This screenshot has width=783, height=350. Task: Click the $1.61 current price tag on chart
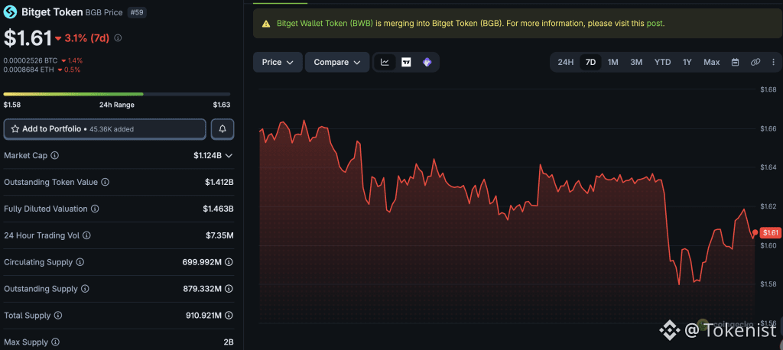(771, 232)
